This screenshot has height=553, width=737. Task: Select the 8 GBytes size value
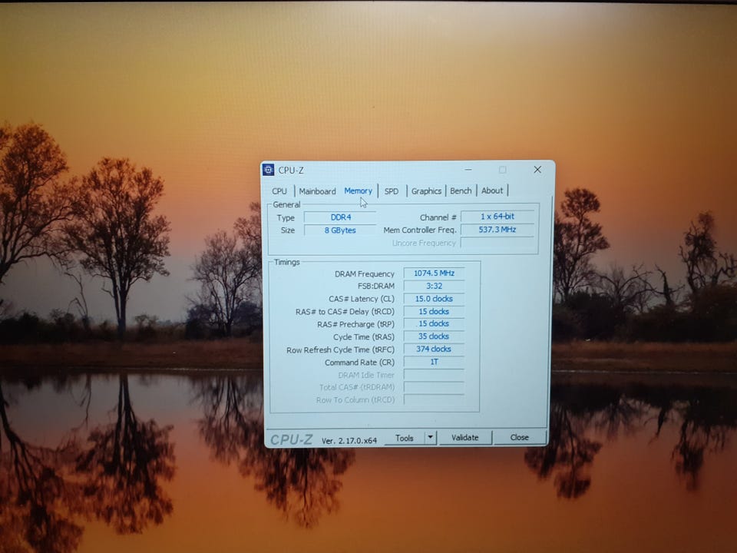340,230
